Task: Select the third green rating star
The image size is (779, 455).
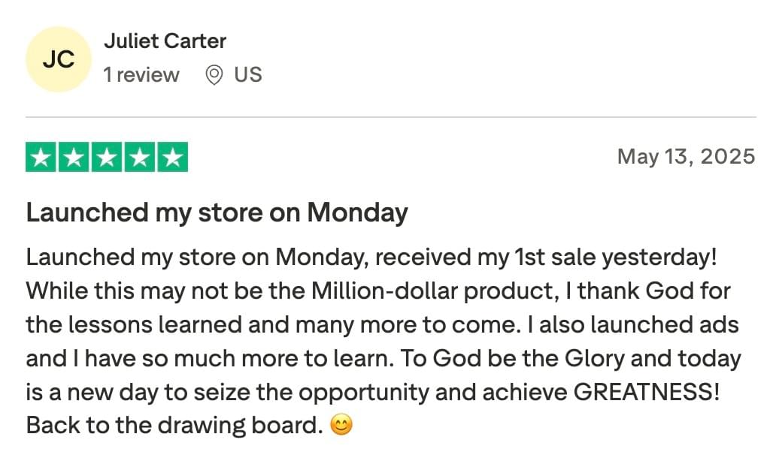Action: pos(107,157)
